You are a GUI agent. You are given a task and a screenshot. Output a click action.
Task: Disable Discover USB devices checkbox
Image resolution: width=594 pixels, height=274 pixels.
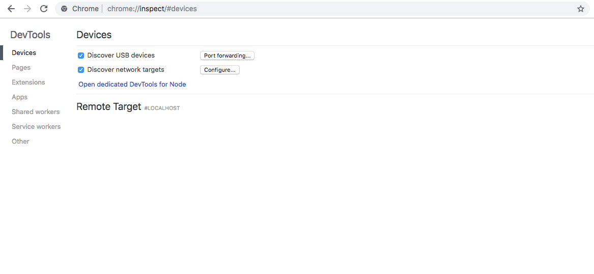(x=81, y=56)
